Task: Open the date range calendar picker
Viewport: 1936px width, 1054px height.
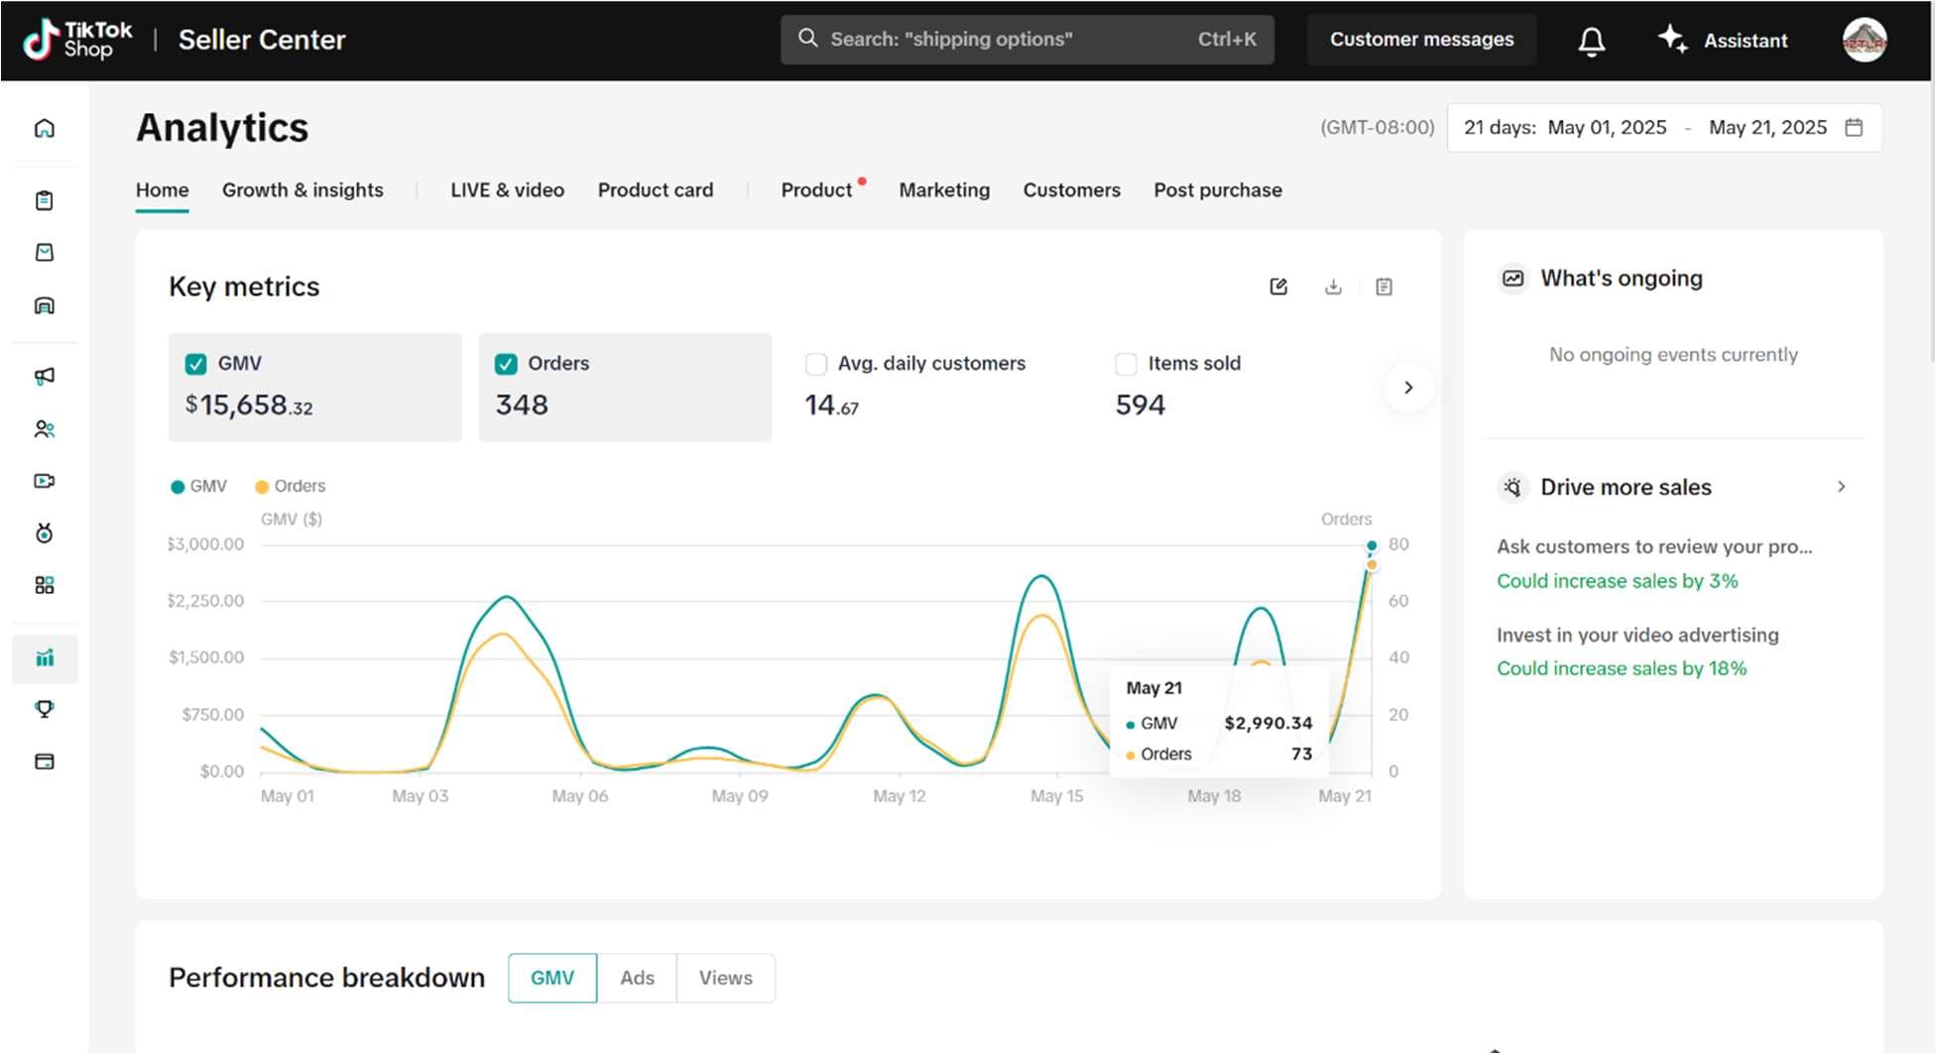Action: click(1853, 128)
